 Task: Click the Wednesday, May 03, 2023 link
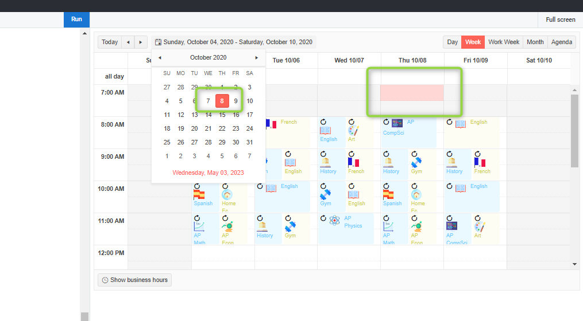click(x=208, y=172)
